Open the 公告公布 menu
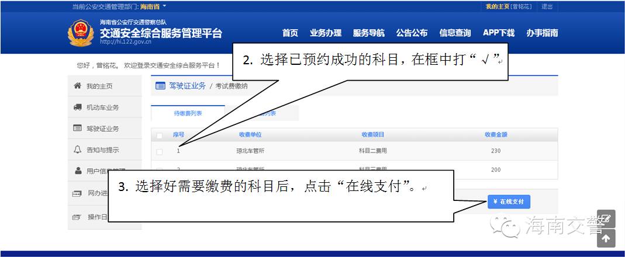This screenshot has height=257, width=625. (412, 33)
